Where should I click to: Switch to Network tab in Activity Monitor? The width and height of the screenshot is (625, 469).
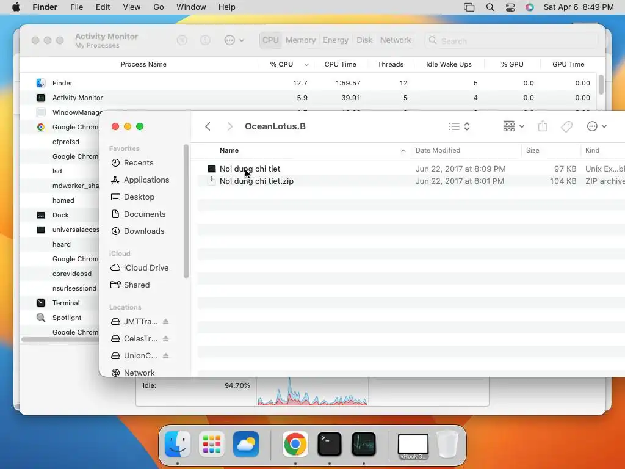[396, 40]
